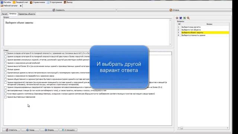Click the question text box scroll-down arrow

click(170, 44)
